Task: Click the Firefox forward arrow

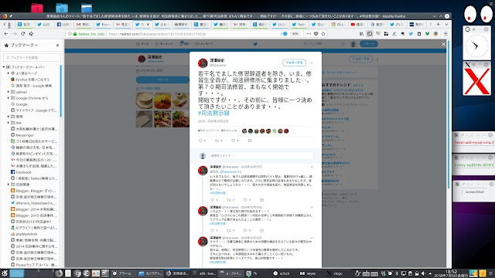Action: (x=15, y=33)
